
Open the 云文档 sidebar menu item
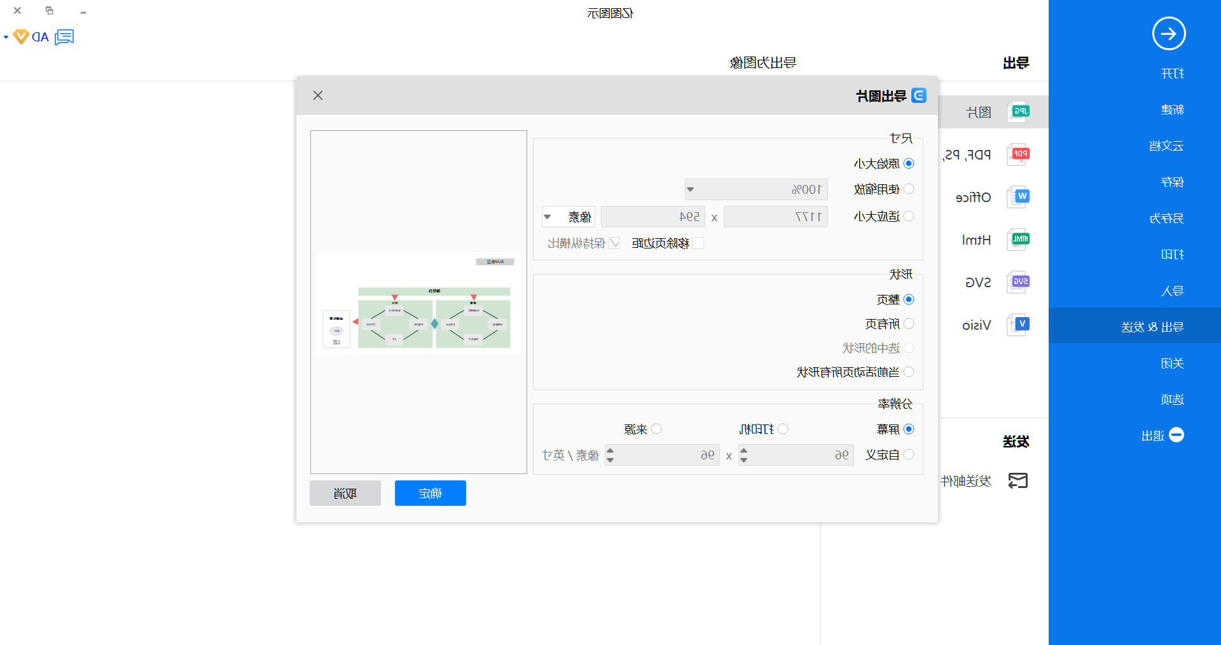pos(1166,146)
